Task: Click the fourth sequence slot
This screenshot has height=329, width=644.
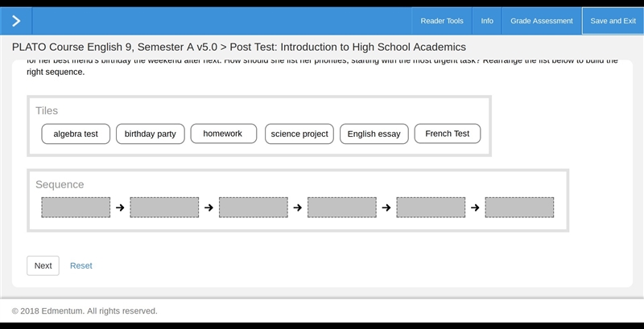Action: click(341, 208)
